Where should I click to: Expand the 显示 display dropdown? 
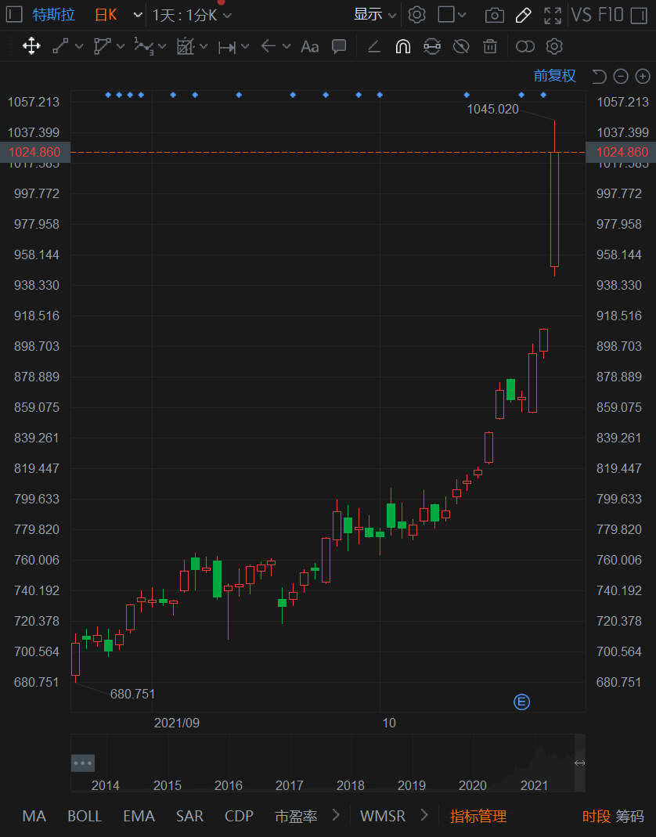click(375, 15)
